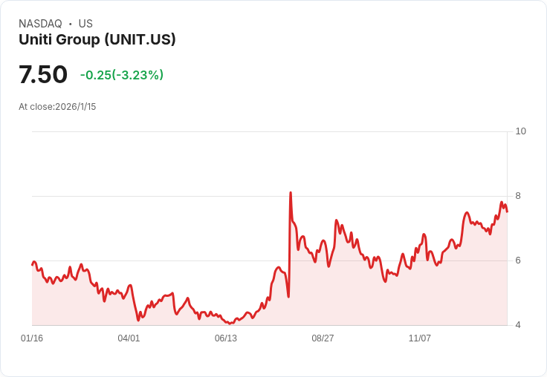Click the 4 price axis label
Image resolution: width=547 pixels, height=377 pixels.
pyautogui.click(x=518, y=325)
